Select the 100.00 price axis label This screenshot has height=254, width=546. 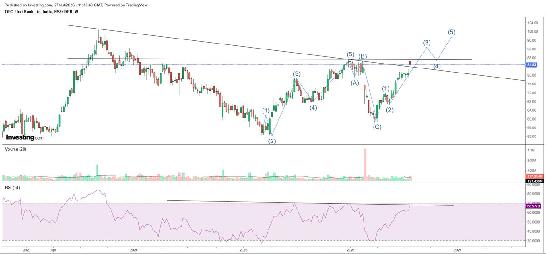(531, 31)
